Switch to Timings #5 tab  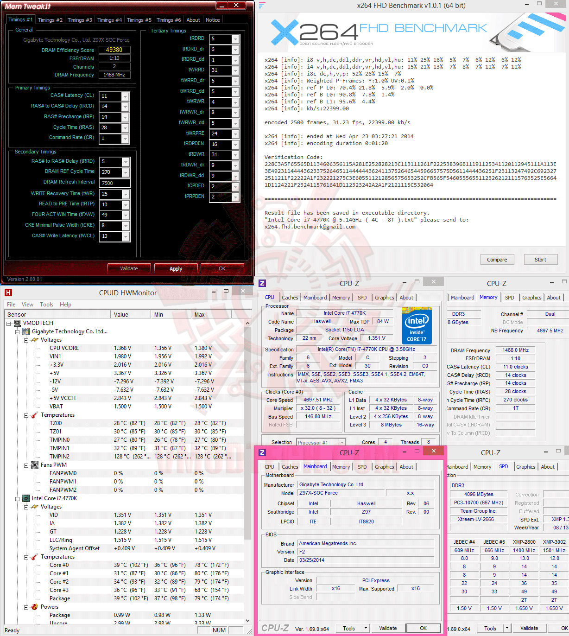point(139,20)
